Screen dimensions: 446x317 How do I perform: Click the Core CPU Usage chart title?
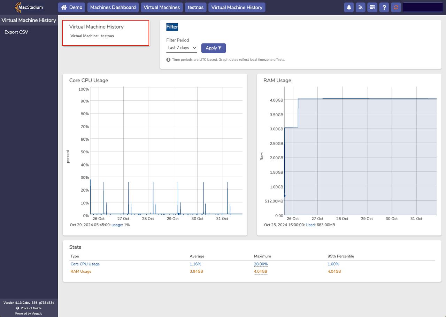(x=89, y=80)
